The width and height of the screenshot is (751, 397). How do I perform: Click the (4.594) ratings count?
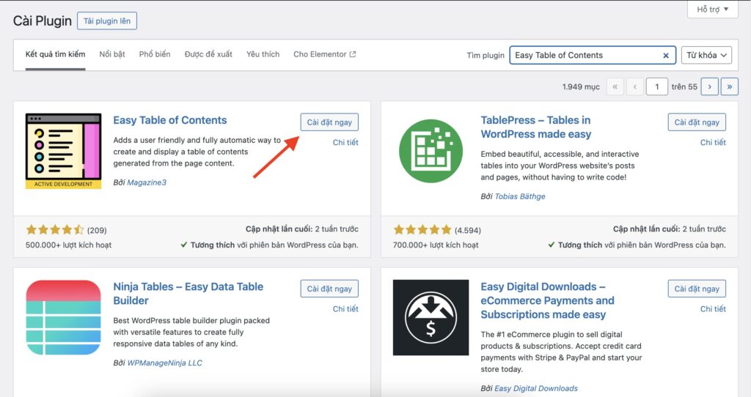[x=467, y=231]
